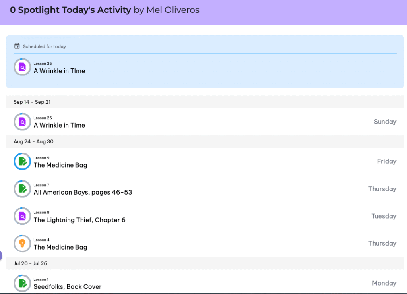Select Seedfolks, Back Cover lesson

click(x=68, y=286)
